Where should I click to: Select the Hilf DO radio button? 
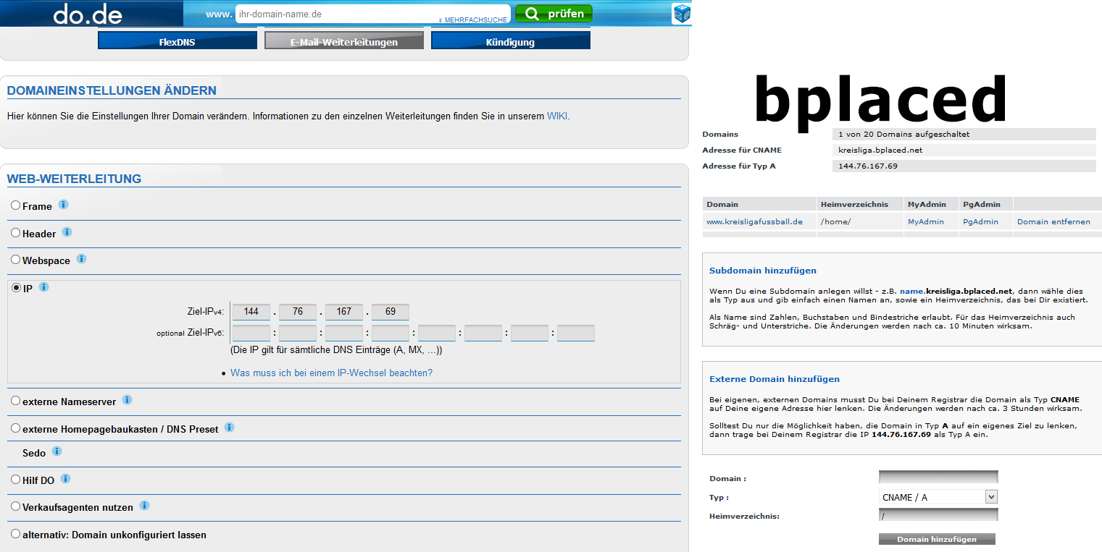coord(16,480)
